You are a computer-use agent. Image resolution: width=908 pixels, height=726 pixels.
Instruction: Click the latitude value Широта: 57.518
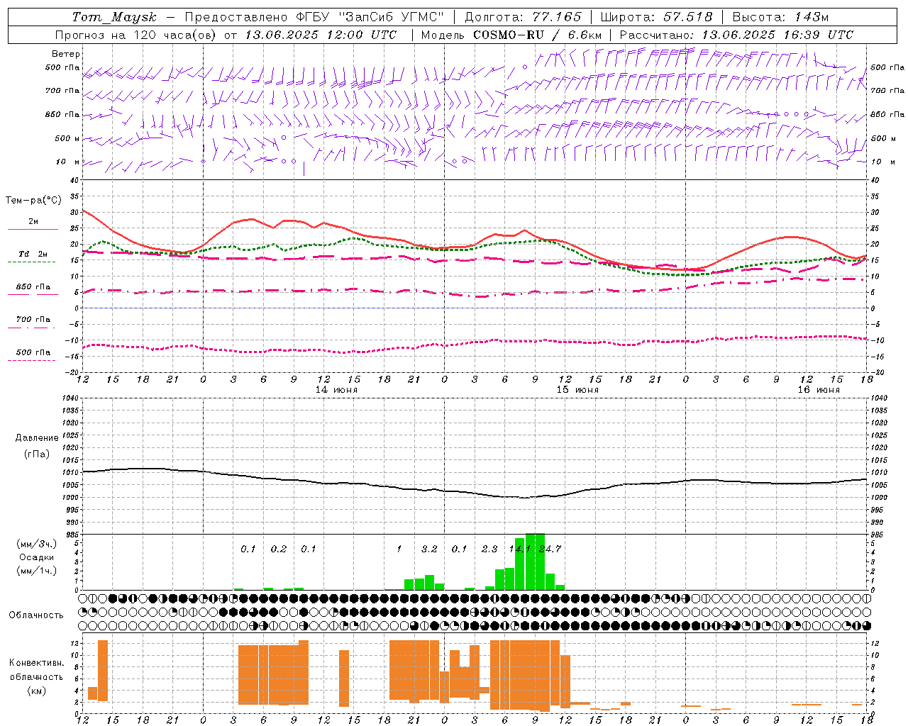tap(656, 17)
